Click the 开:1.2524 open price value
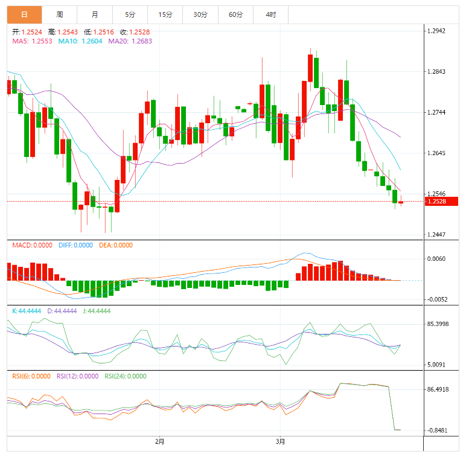 coord(27,32)
